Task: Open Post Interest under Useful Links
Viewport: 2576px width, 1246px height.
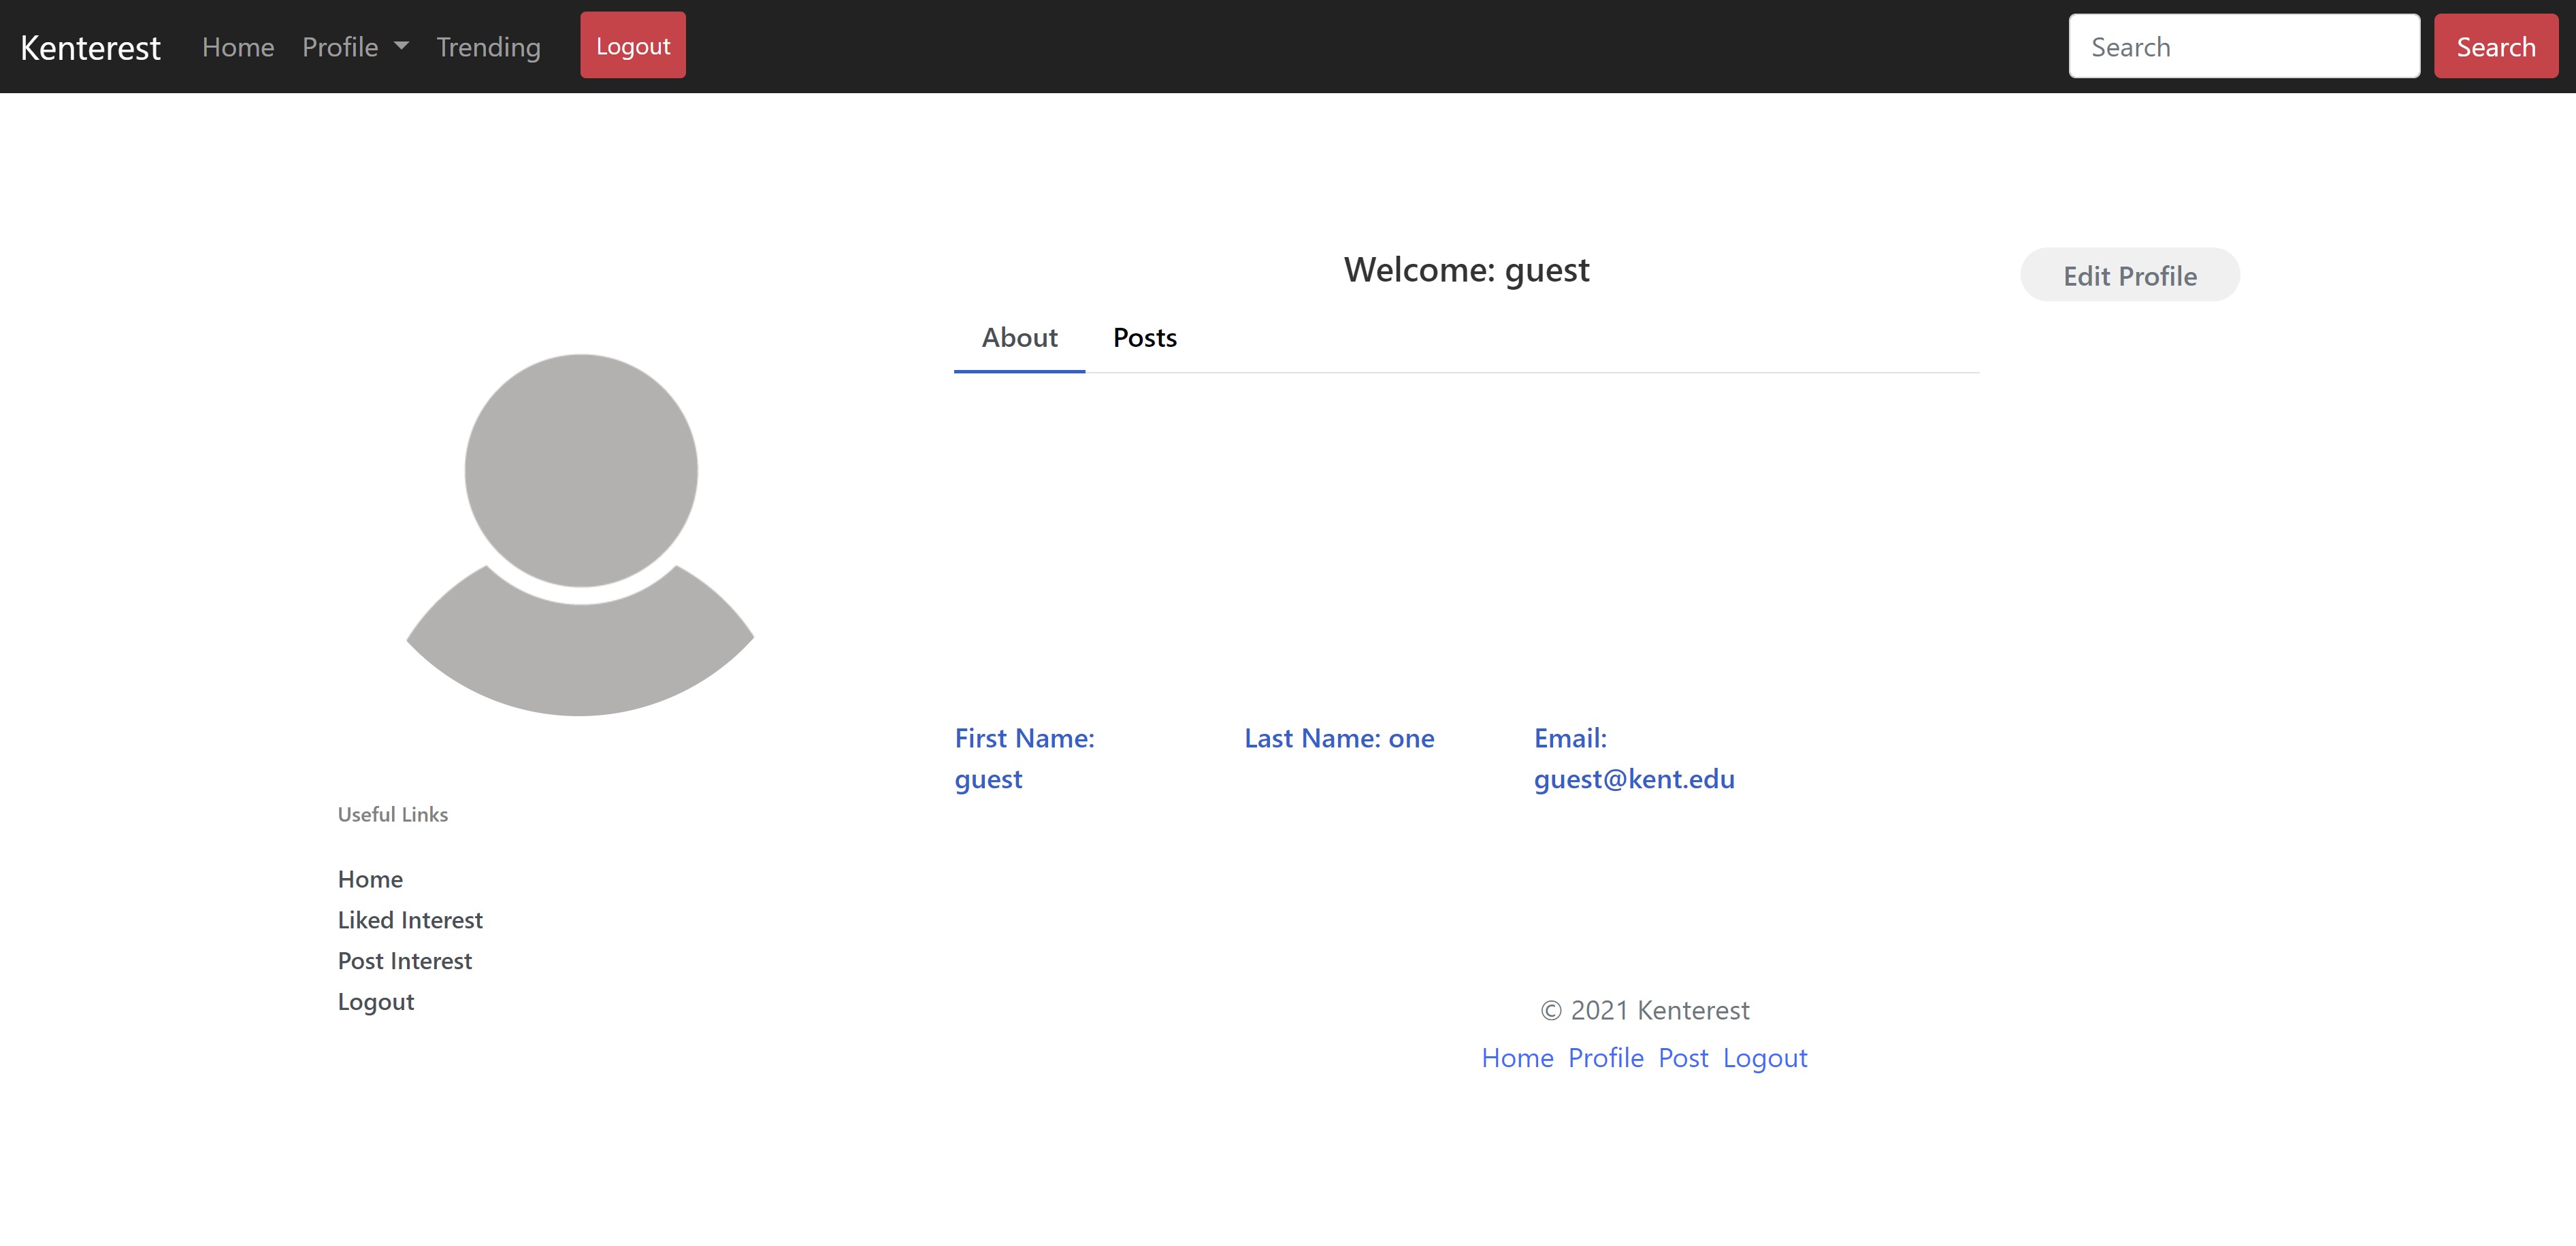Action: (405, 961)
